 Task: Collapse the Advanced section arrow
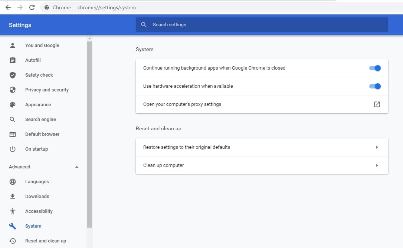pyautogui.click(x=76, y=167)
